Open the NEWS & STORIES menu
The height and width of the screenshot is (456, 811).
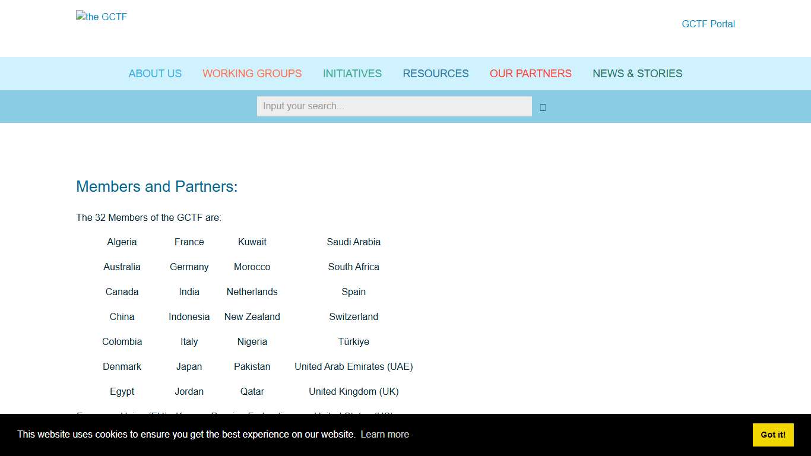[x=637, y=74]
